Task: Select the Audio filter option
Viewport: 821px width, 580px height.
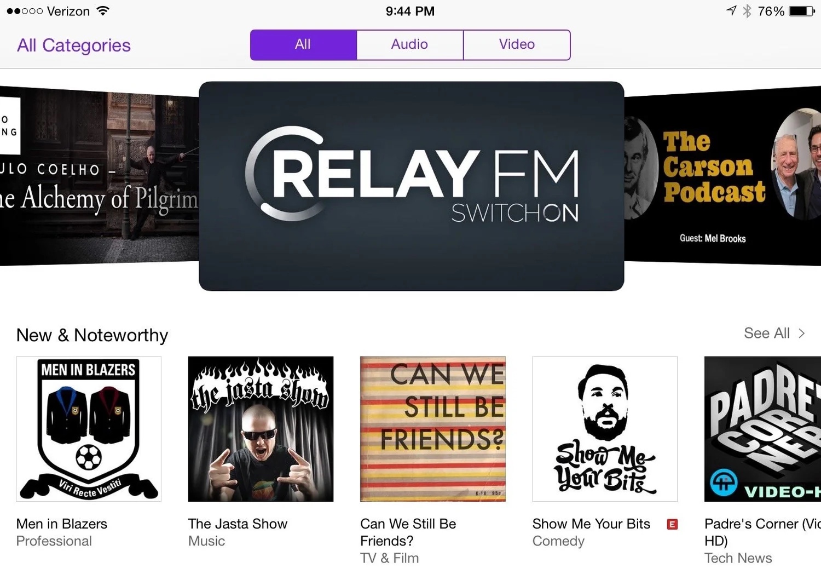Action: click(409, 44)
